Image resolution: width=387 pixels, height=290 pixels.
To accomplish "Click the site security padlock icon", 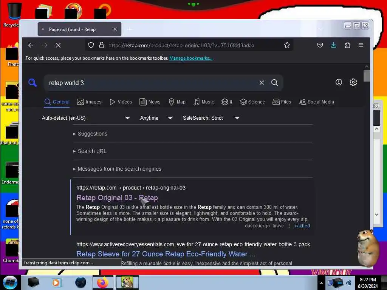I will (x=101, y=45).
